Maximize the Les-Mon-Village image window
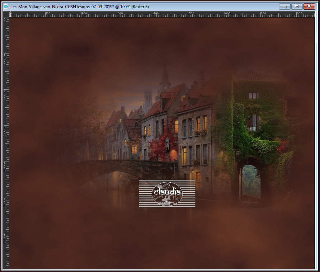 [x=297, y=6]
